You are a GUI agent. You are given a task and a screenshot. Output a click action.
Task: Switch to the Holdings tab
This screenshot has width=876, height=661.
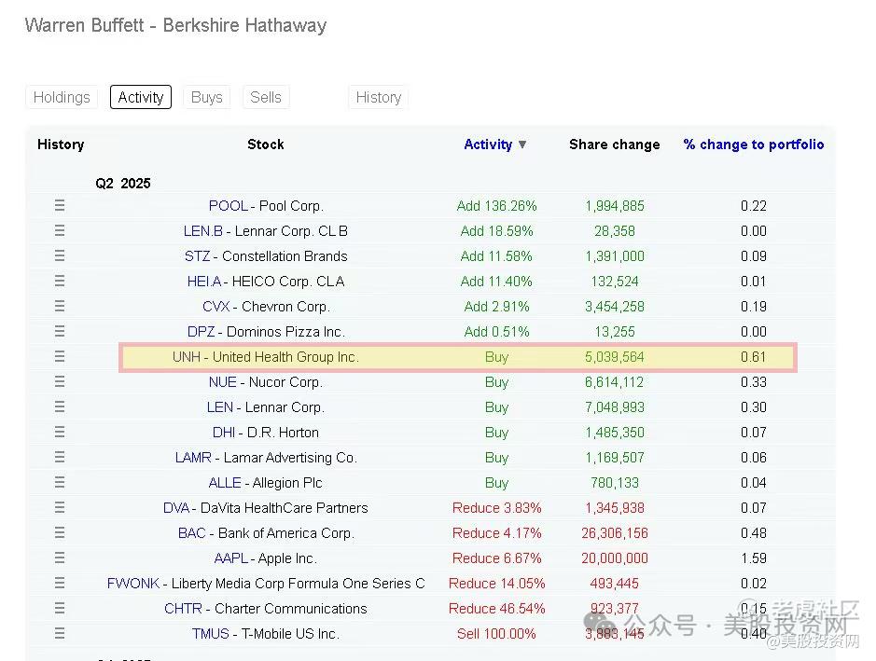click(62, 97)
